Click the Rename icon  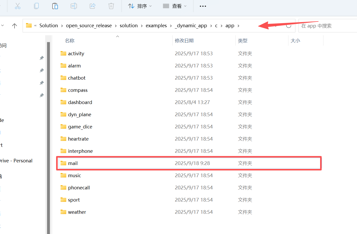(x=74, y=6)
